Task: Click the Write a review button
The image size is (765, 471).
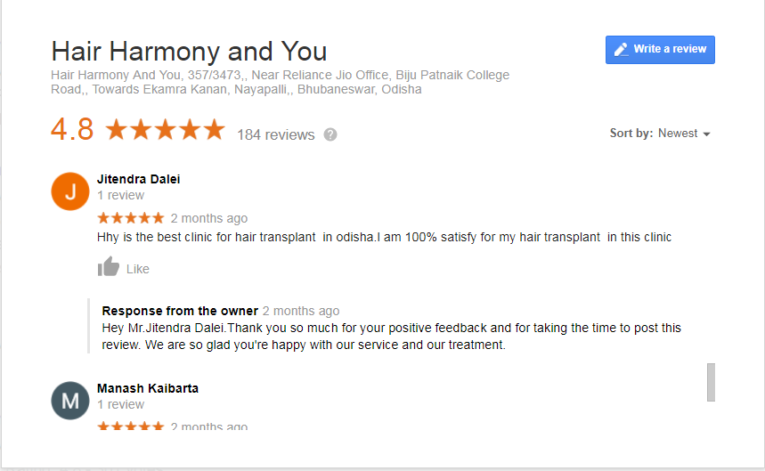Action: [660, 50]
